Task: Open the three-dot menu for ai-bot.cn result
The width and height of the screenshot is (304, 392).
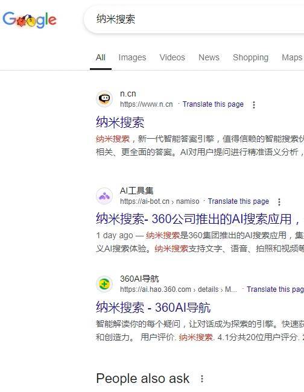Action: 279,202
